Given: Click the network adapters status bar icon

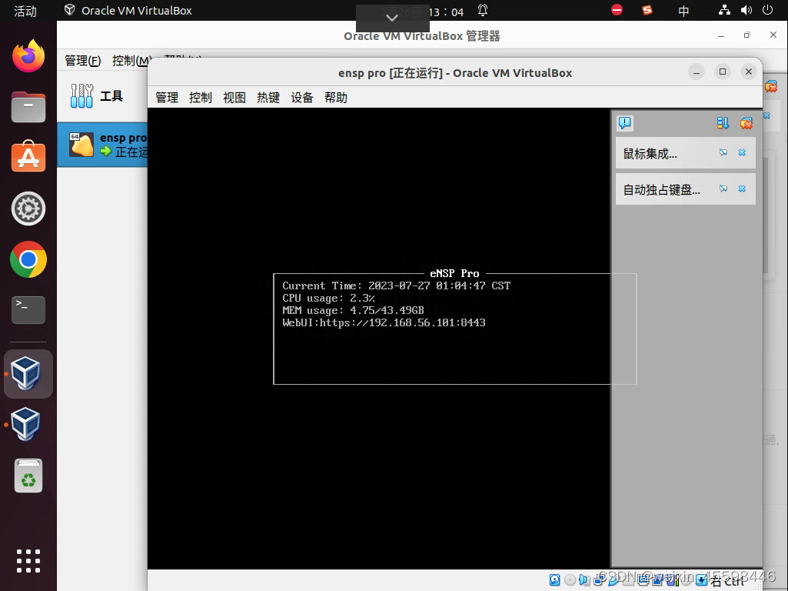Looking at the screenshot, I should [599, 580].
